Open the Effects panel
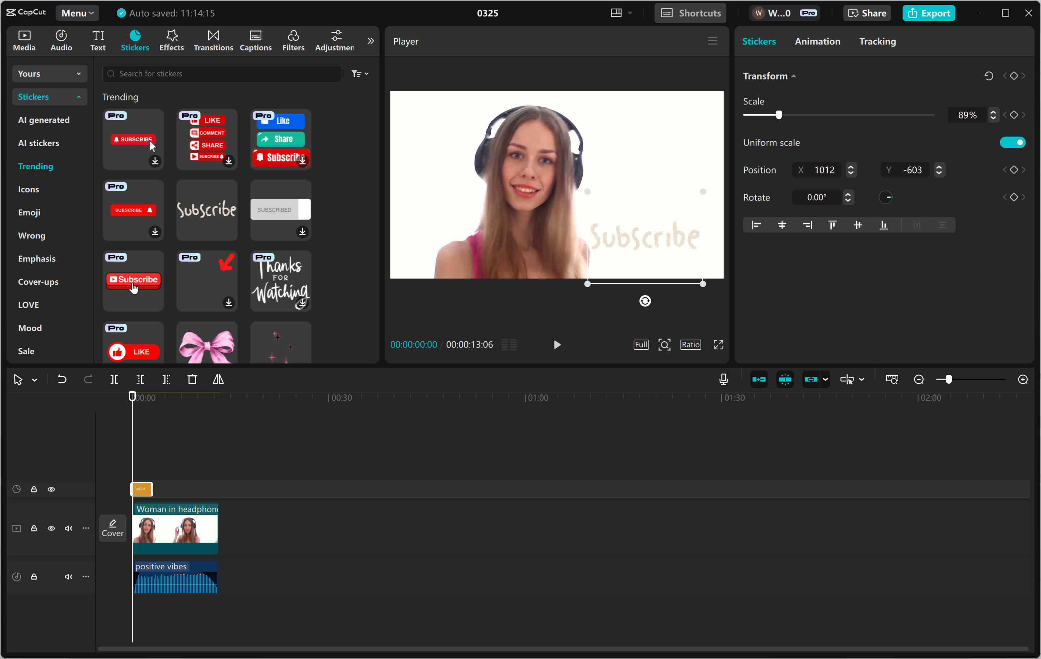Image resolution: width=1041 pixels, height=659 pixels. tap(171, 40)
